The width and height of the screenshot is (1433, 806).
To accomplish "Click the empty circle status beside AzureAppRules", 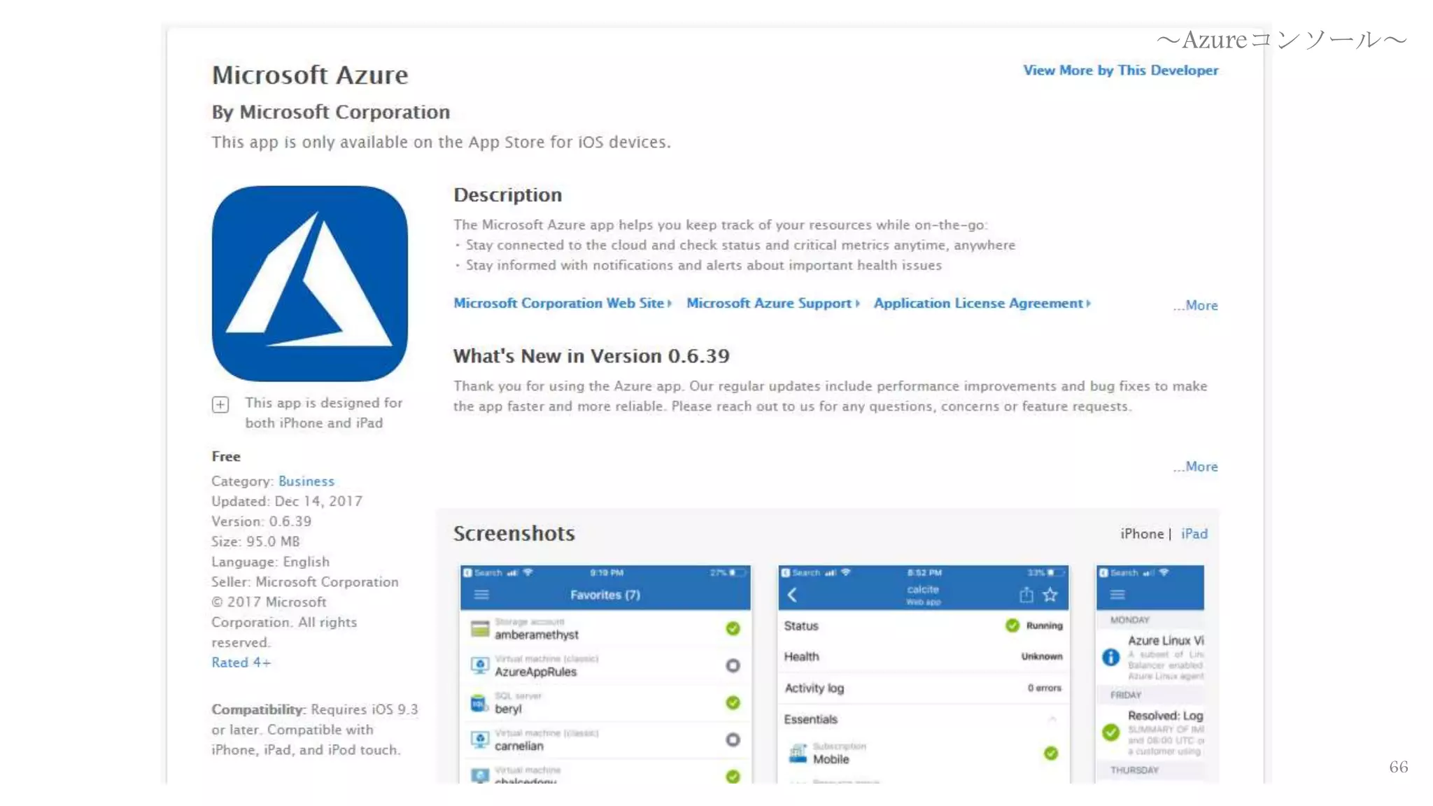I will 733,665.
